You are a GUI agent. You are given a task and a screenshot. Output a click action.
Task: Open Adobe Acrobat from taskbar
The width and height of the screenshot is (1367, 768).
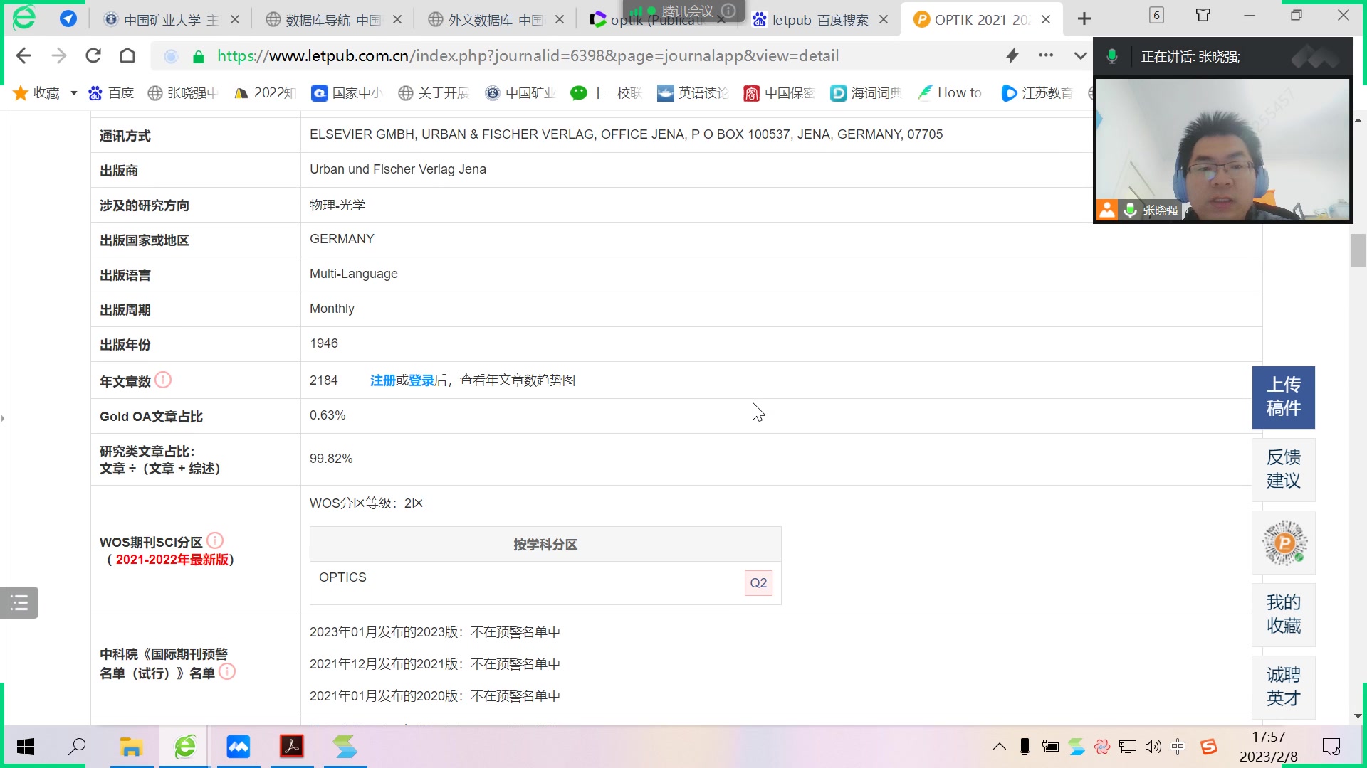291,747
